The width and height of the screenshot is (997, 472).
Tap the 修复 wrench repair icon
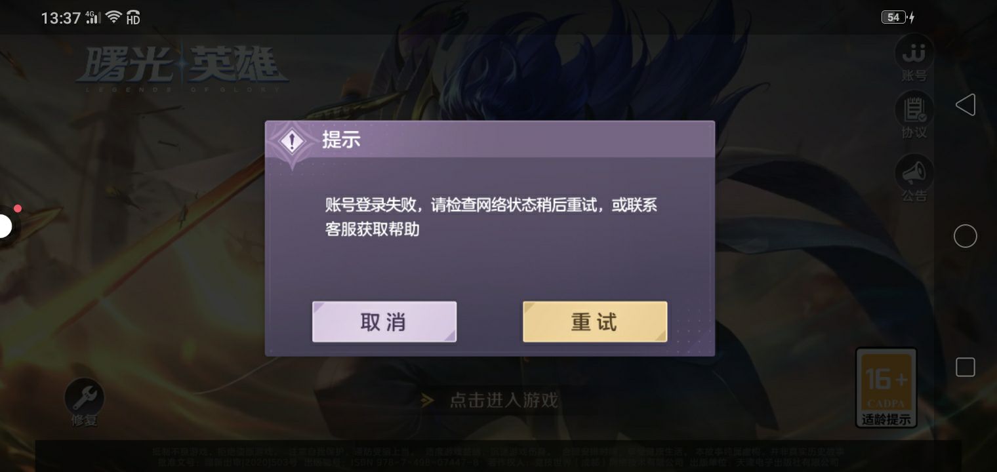tap(84, 403)
